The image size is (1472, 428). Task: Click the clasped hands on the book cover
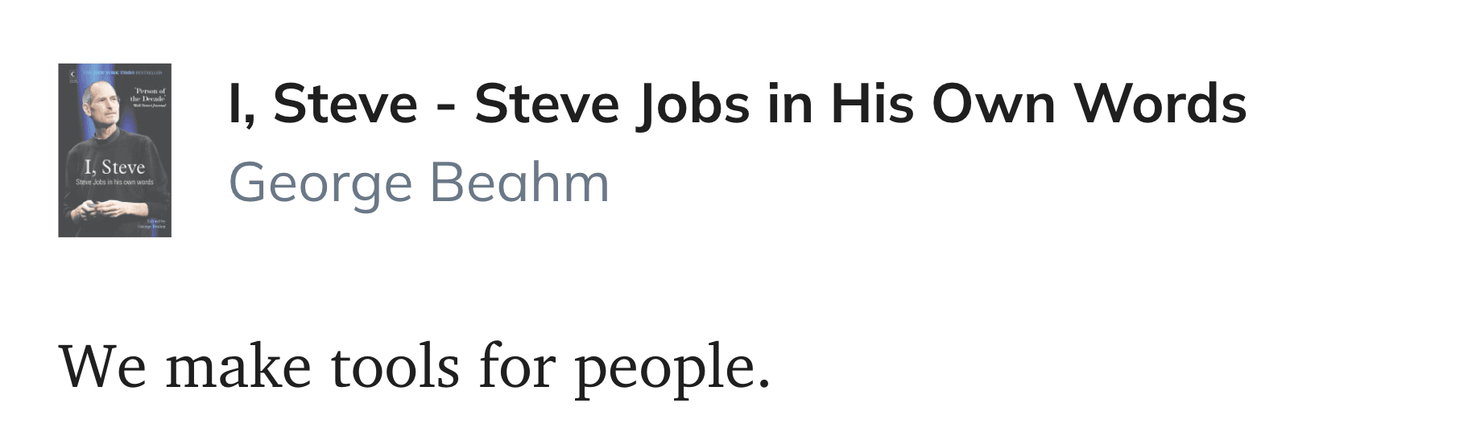tap(104, 209)
